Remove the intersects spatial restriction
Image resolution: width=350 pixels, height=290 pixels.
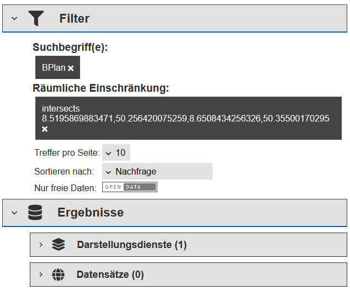(x=45, y=129)
